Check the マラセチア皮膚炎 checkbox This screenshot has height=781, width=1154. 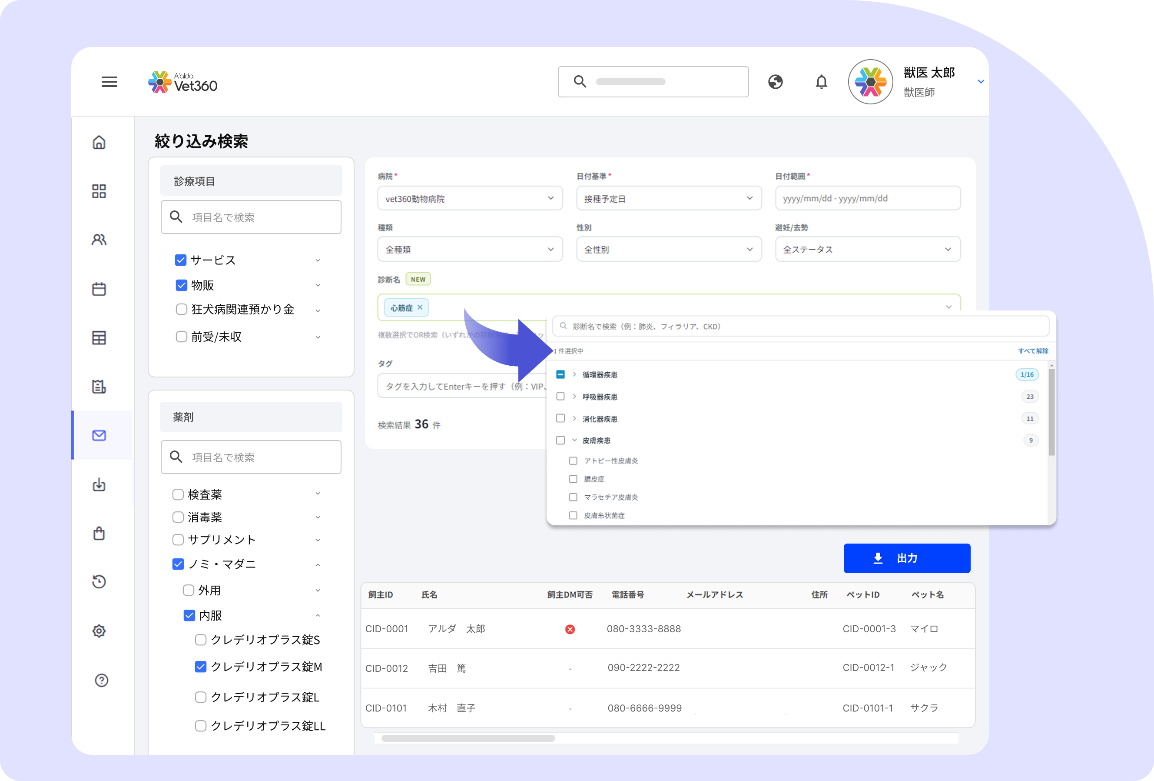click(573, 497)
